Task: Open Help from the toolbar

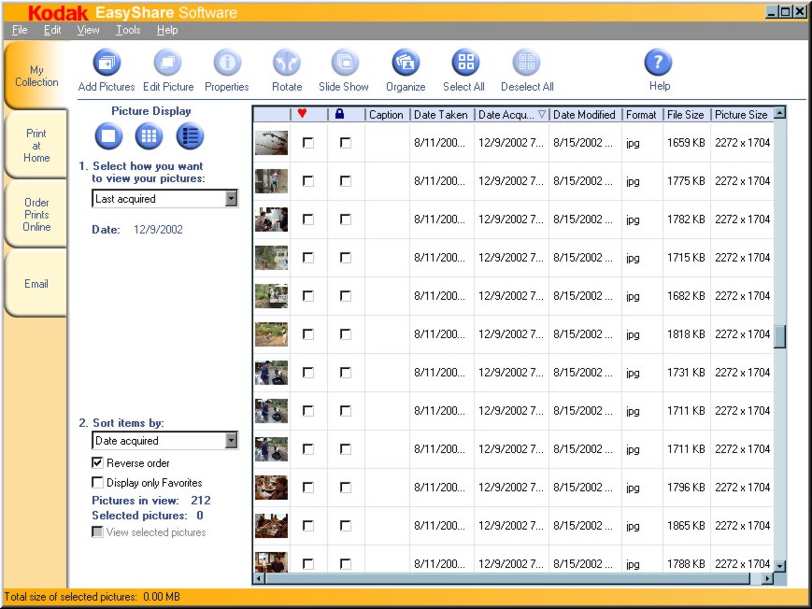Action: coord(659,64)
